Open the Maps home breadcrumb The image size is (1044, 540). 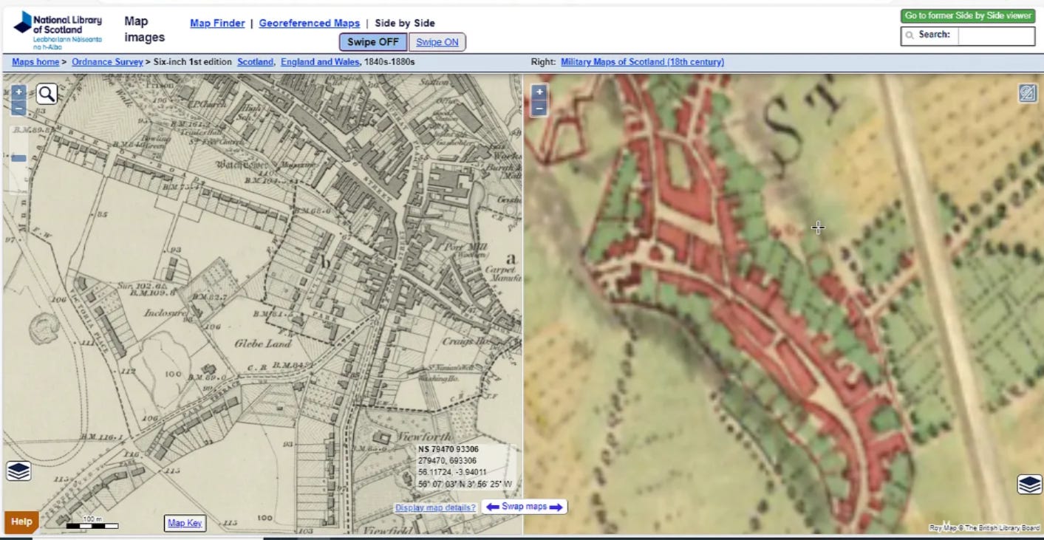(35, 62)
